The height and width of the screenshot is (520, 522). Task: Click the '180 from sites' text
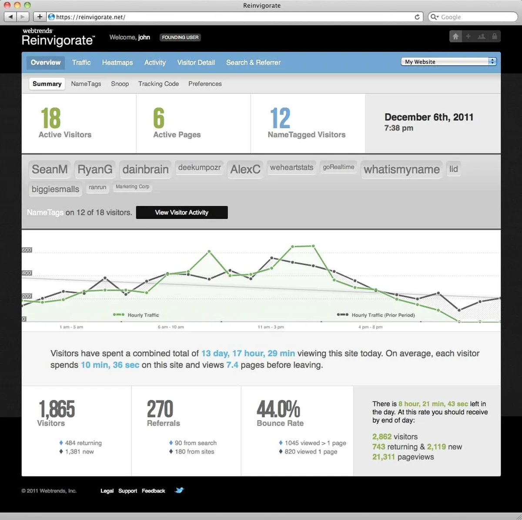pos(194,451)
